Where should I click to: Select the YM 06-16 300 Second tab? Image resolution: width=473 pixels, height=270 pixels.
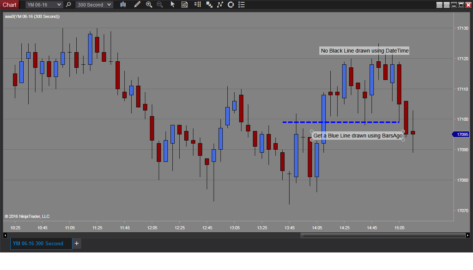tap(41, 243)
